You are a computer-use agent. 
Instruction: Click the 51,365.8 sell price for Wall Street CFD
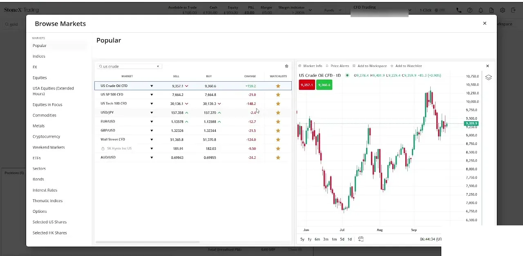177,140
